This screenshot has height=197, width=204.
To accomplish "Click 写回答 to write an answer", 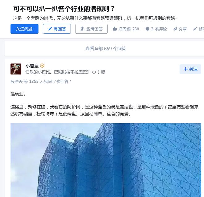I will point(57,29).
